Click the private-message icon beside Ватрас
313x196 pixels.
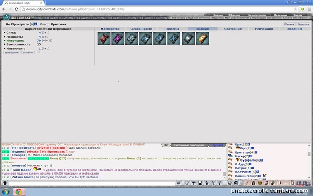[231, 168]
